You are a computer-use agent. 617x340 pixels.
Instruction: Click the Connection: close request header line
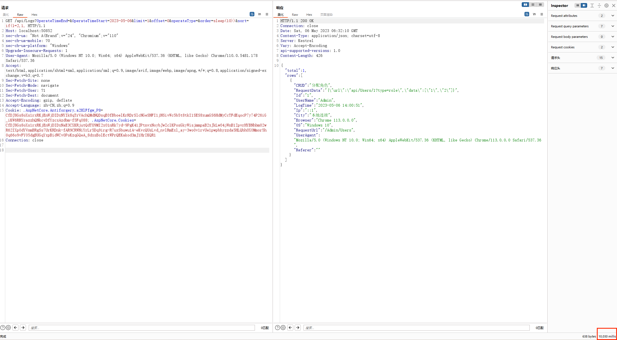(x=24, y=140)
